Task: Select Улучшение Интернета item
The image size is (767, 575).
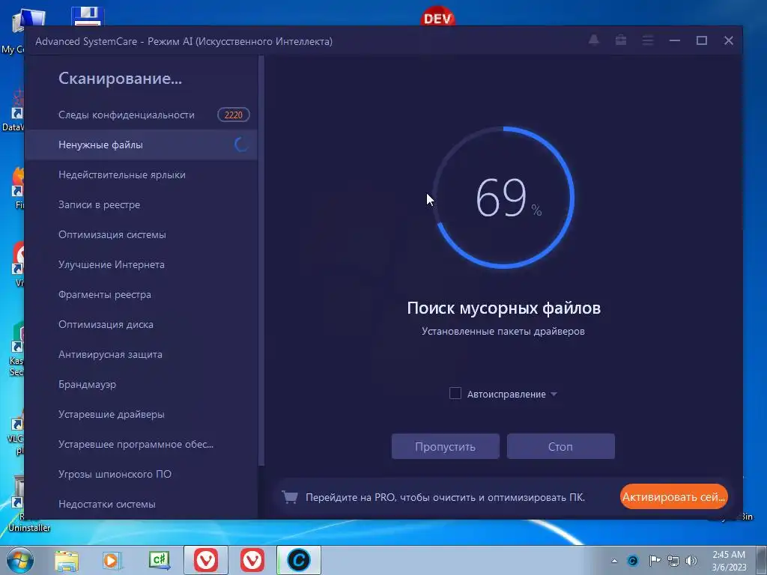Action: tap(141, 264)
